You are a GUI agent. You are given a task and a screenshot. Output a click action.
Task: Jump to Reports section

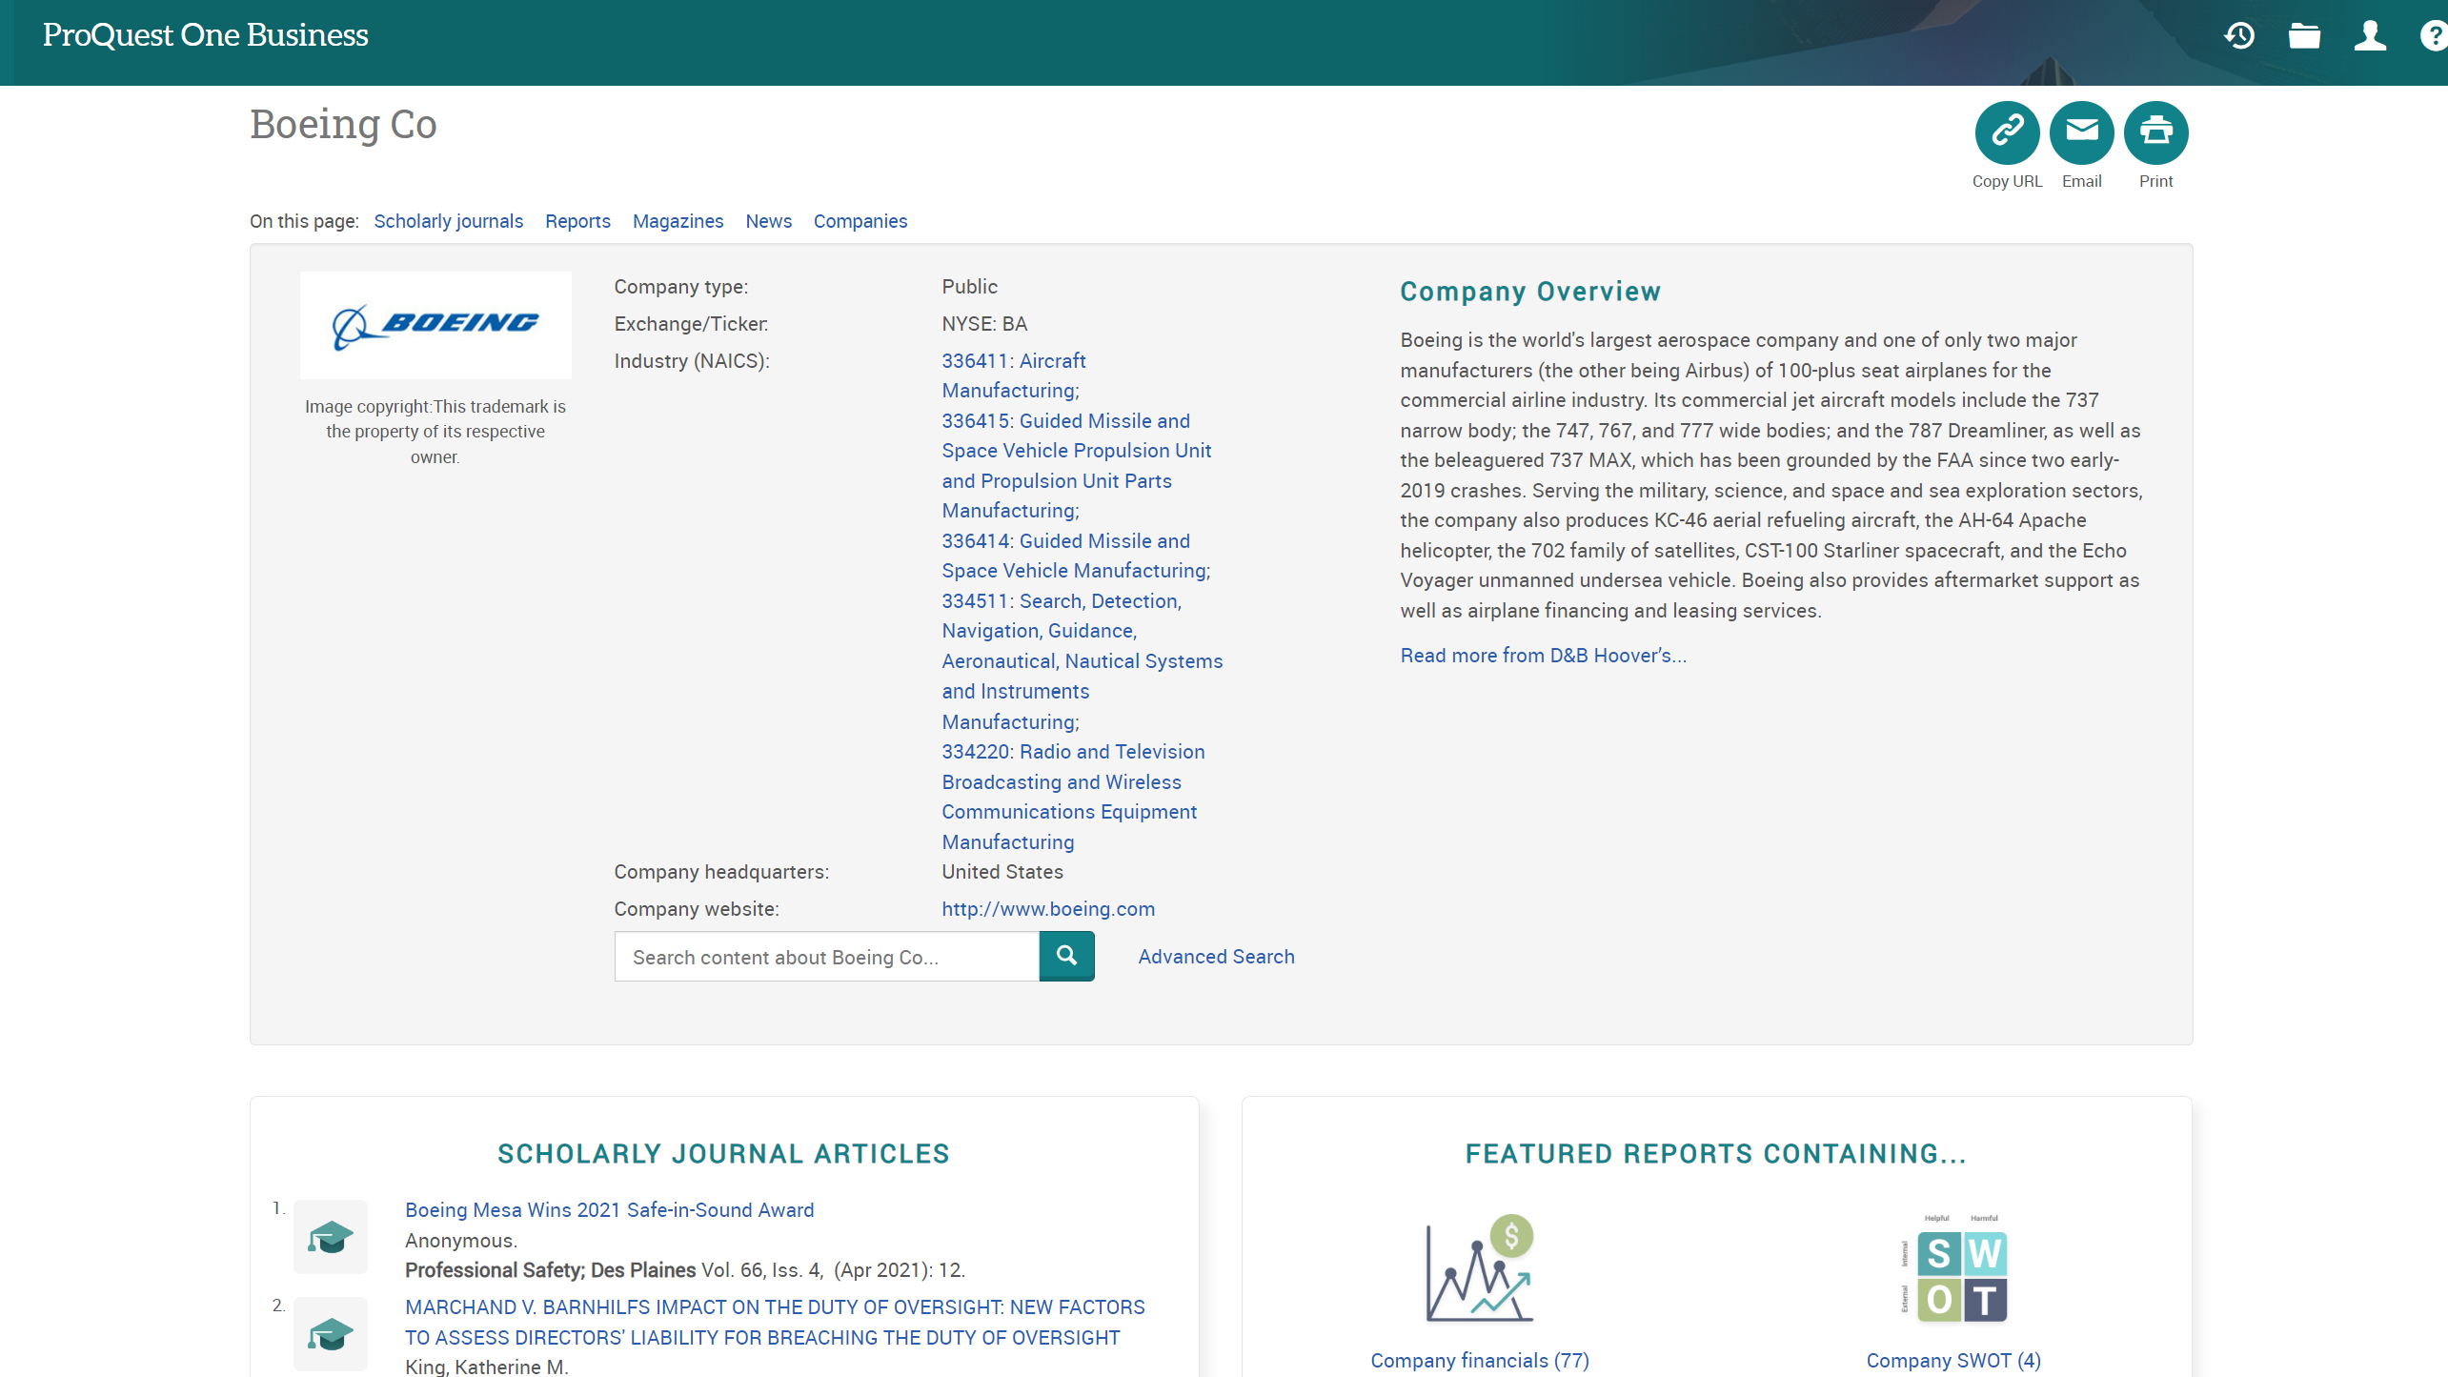(x=577, y=221)
